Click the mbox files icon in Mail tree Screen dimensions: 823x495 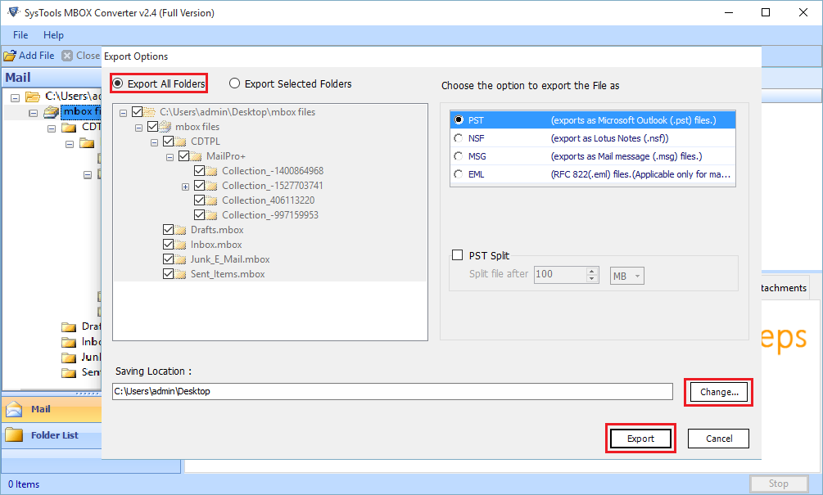pyautogui.click(x=52, y=111)
